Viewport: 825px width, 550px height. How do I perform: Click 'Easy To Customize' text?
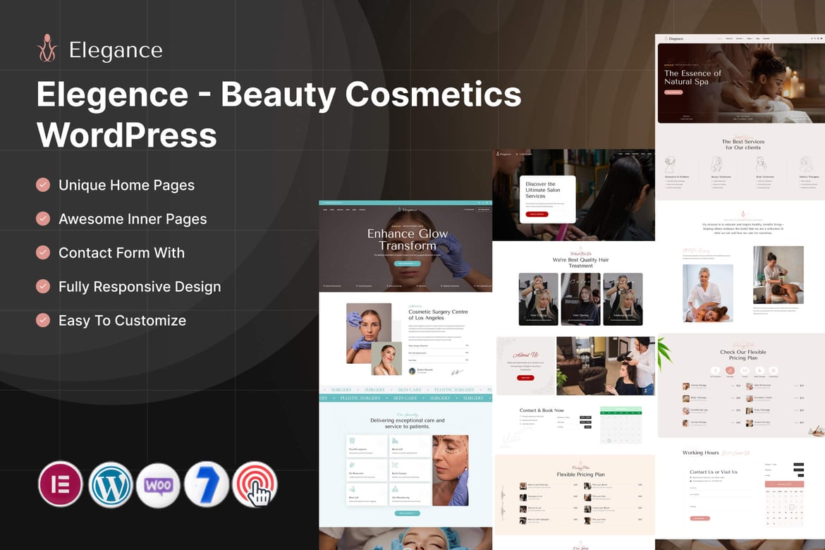(x=122, y=321)
